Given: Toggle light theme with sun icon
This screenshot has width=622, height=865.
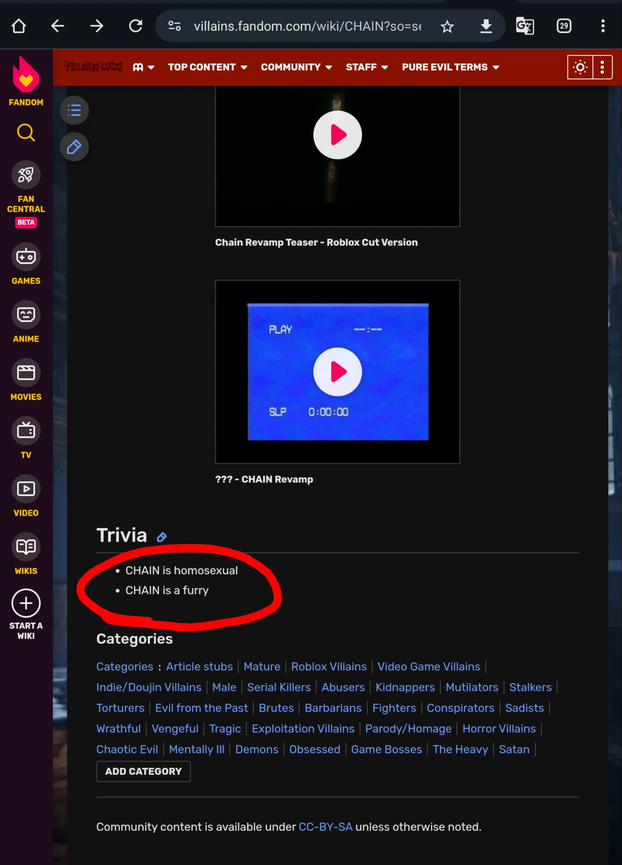Looking at the screenshot, I should point(580,67).
